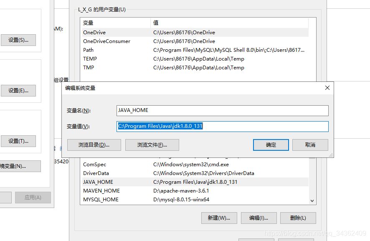This screenshot has width=370, height=241.
Task: Click 新建(W)... to create a new variable
Action: click(x=219, y=218)
